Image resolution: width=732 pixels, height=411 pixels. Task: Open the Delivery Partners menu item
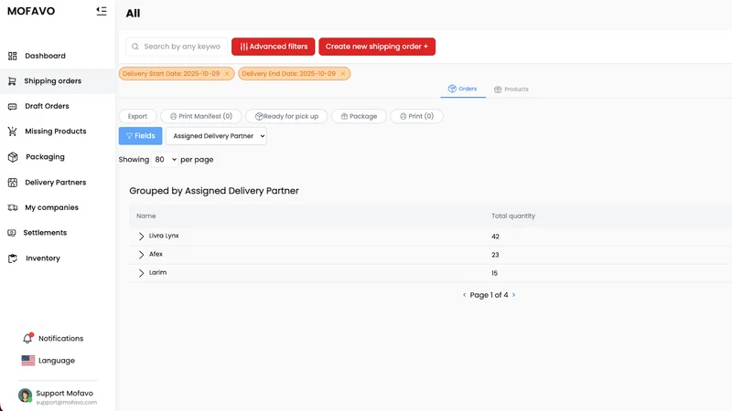pyautogui.click(x=56, y=182)
